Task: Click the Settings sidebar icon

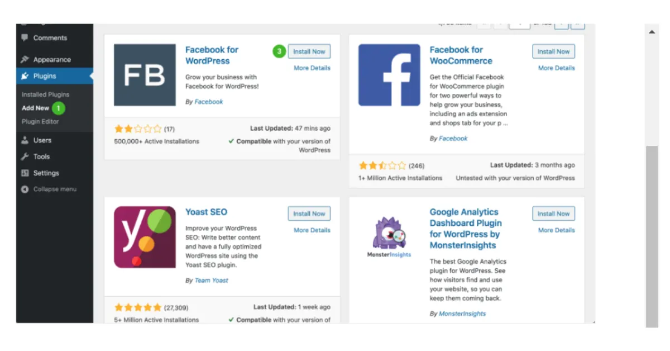Action: pyautogui.click(x=25, y=173)
